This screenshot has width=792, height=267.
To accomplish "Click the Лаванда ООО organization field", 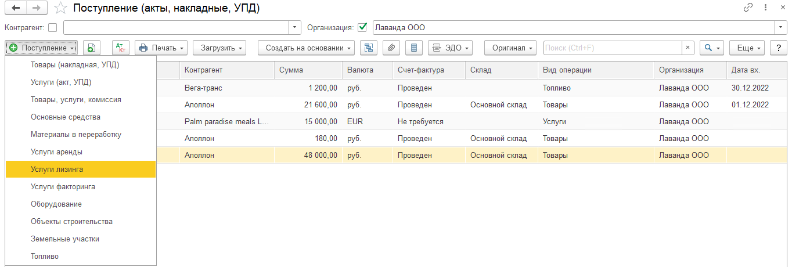I will 574,27.
